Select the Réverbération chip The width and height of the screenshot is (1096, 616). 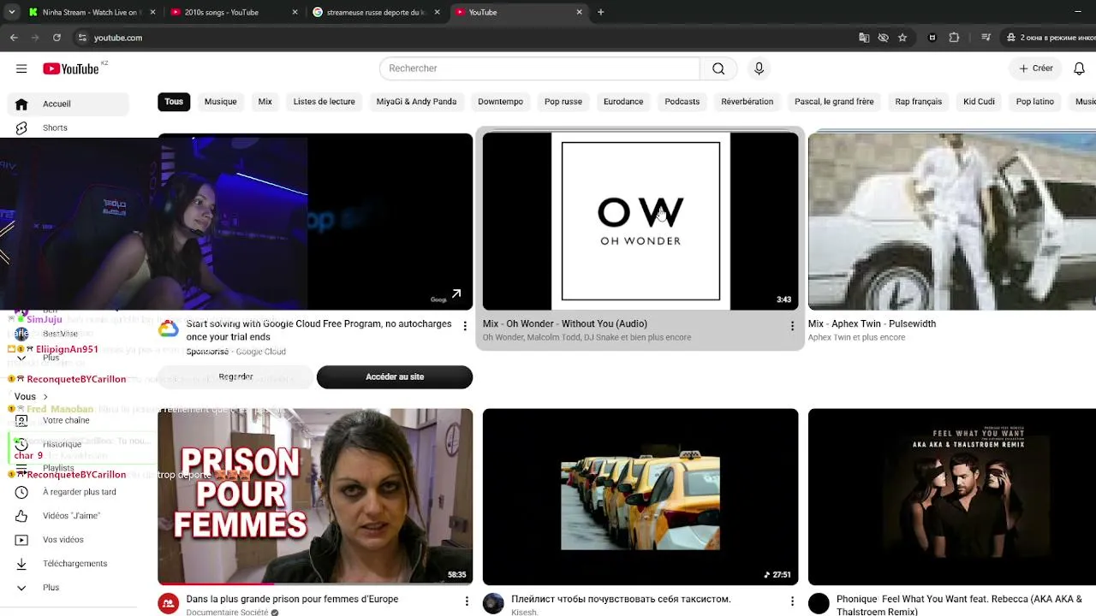[x=748, y=102]
